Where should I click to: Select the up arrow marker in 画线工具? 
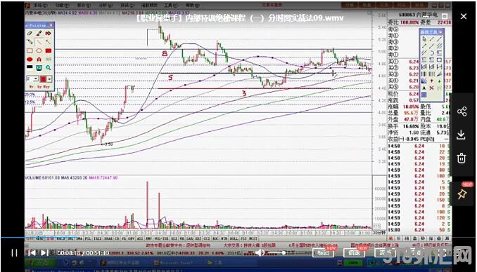[432, 81]
